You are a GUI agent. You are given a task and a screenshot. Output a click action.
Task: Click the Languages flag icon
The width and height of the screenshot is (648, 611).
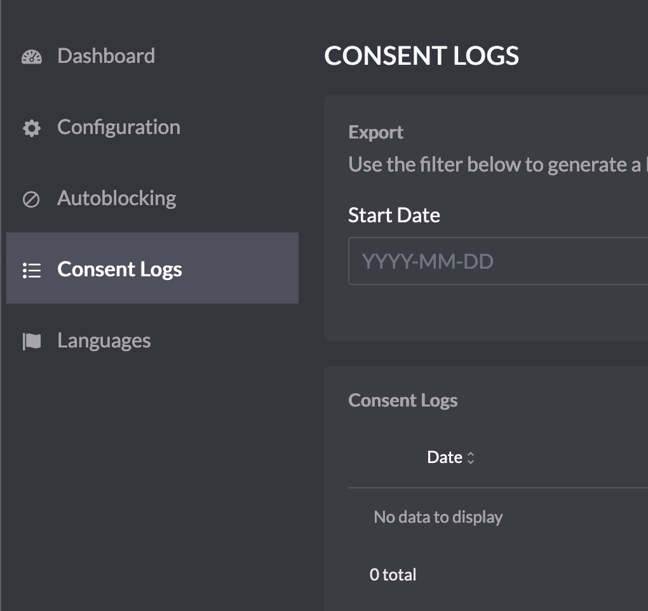pyautogui.click(x=31, y=342)
